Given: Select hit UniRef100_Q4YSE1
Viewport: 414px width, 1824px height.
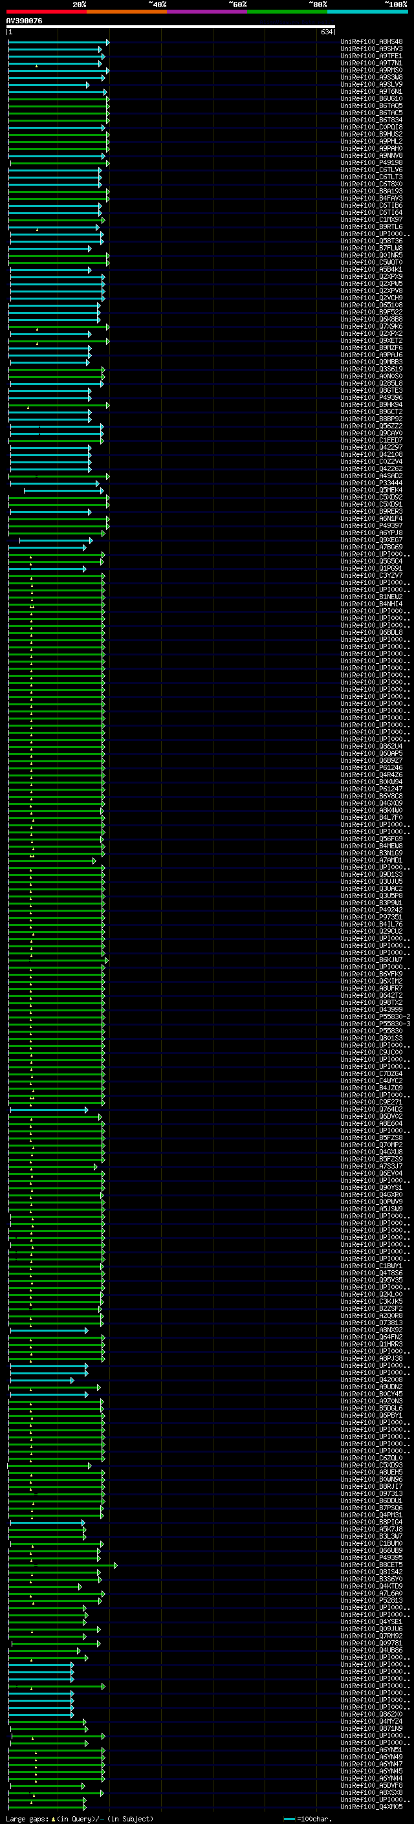Looking at the screenshot, I should coord(371,1621).
